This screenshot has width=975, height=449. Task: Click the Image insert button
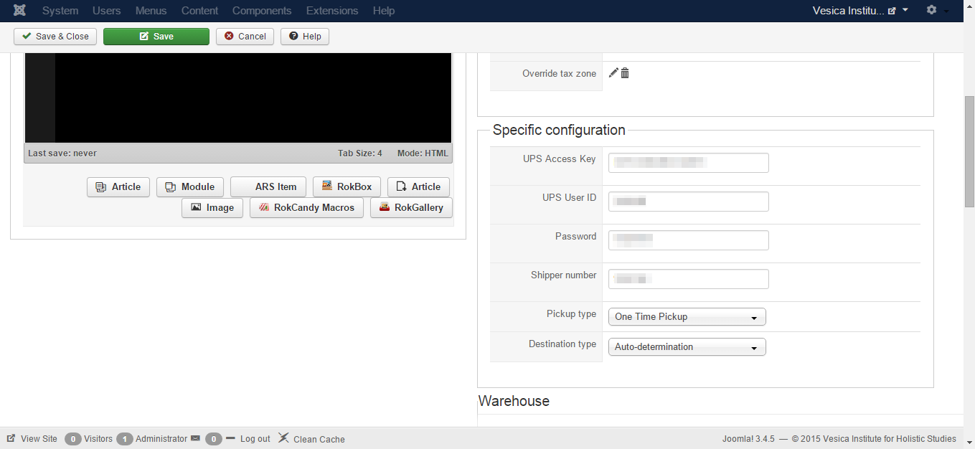tap(212, 208)
